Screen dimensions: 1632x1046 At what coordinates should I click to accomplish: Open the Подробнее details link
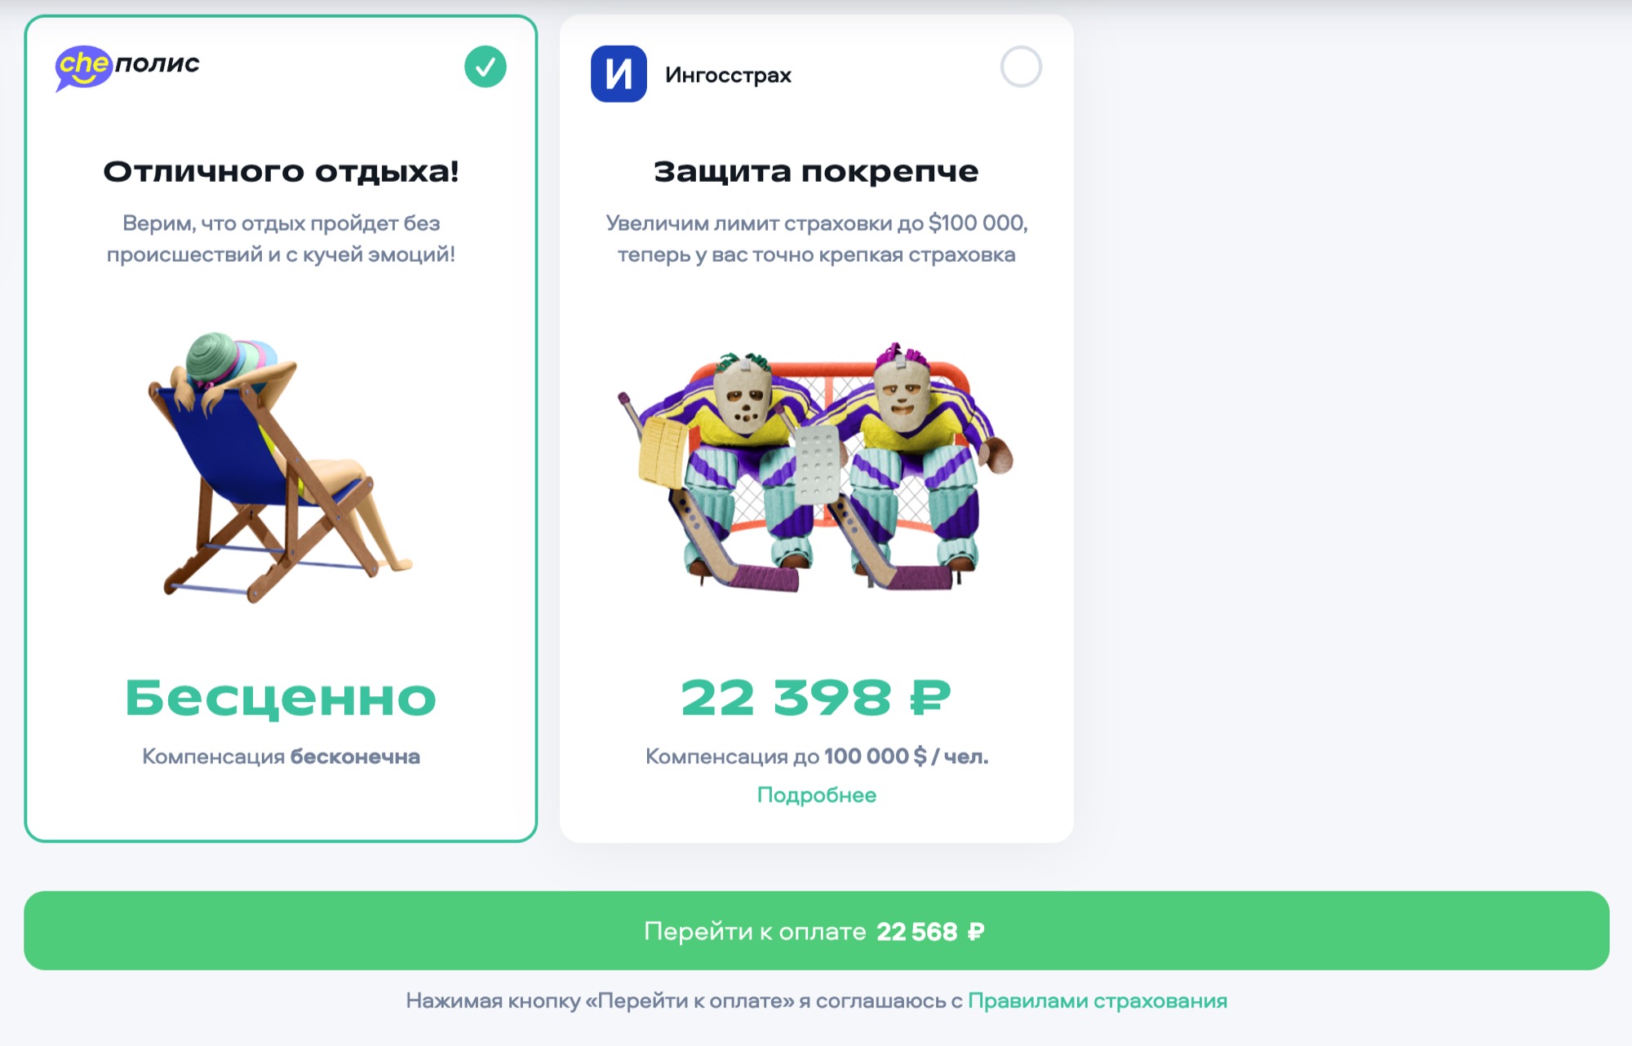click(x=817, y=795)
